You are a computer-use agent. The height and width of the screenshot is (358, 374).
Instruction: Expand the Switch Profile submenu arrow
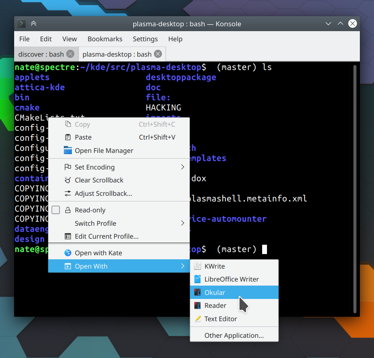pyautogui.click(x=183, y=223)
